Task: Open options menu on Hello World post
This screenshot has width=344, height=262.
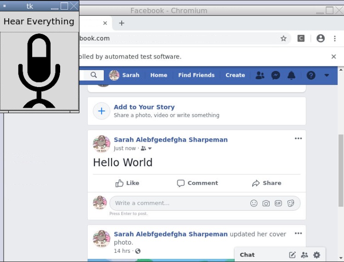Action: (x=298, y=138)
